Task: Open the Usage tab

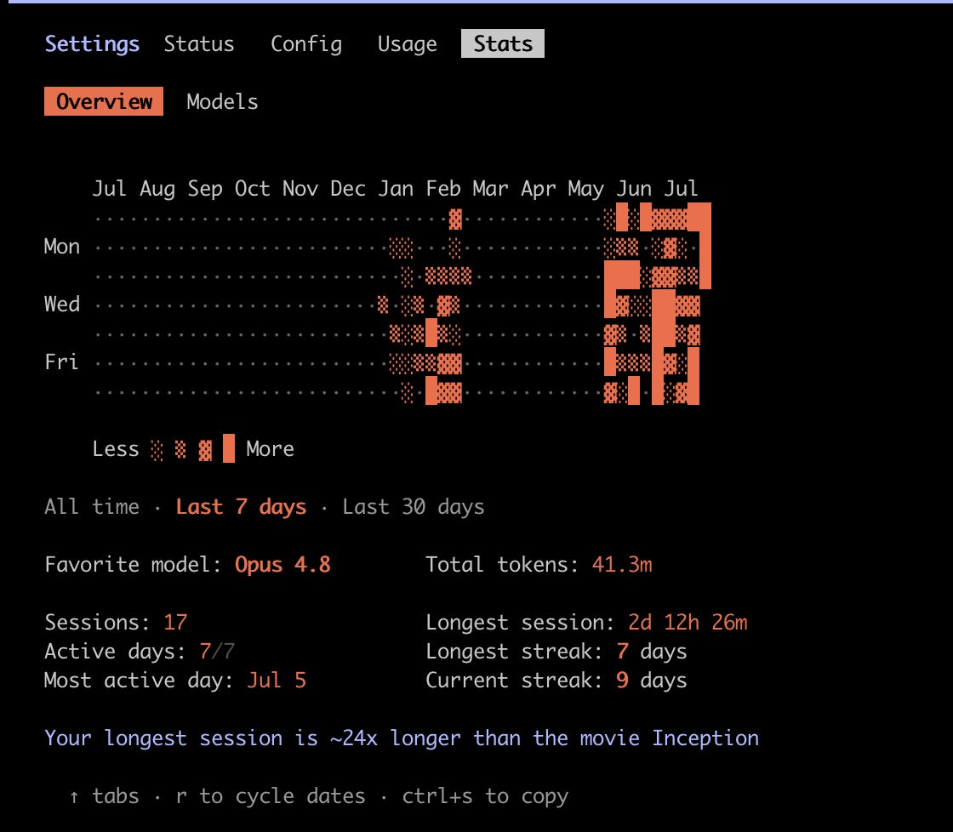Action: coord(408,43)
